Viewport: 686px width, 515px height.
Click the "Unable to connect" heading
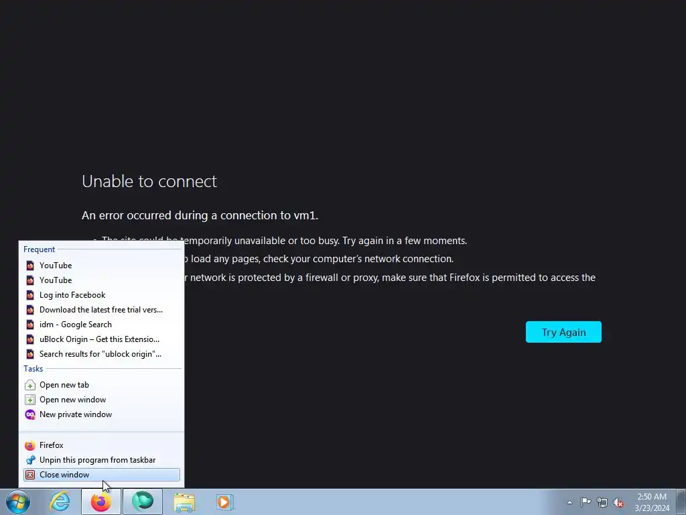tap(149, 181)
